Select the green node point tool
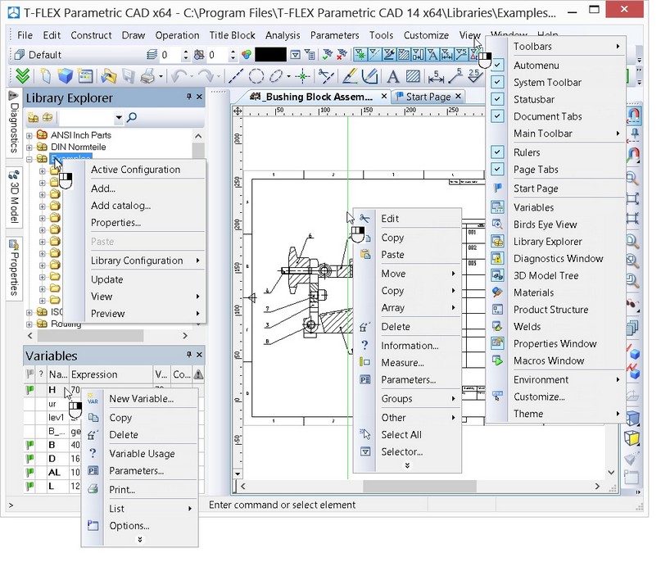 (x=302, y=76)
